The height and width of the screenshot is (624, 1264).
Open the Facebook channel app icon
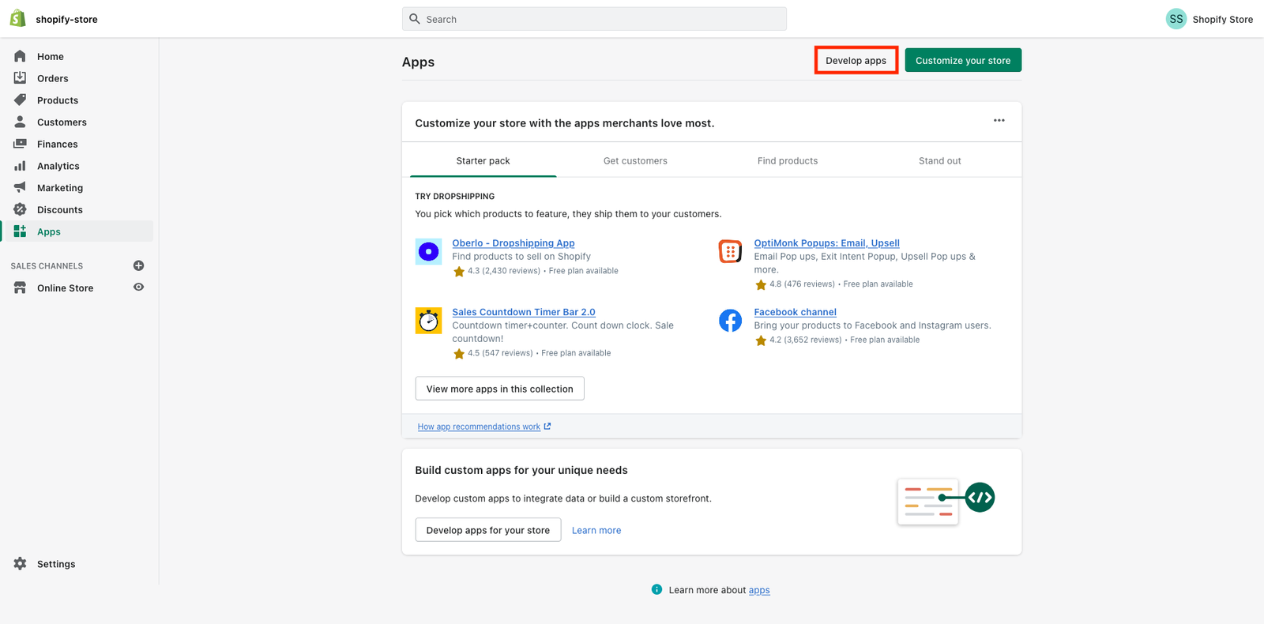click(x=730, y=321)
